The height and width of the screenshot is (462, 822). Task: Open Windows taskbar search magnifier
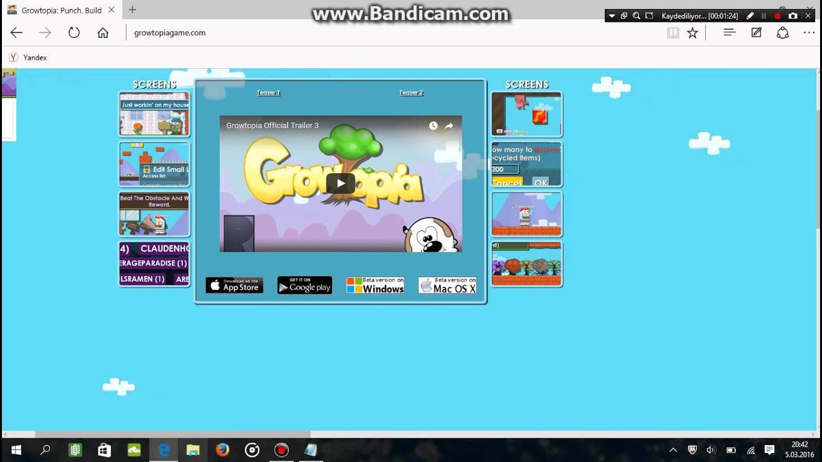coord(45,450)
